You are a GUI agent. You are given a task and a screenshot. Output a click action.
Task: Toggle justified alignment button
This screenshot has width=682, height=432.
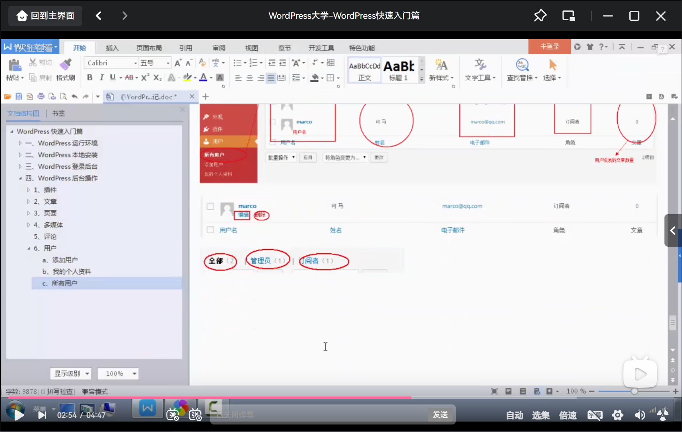point(271,78)
